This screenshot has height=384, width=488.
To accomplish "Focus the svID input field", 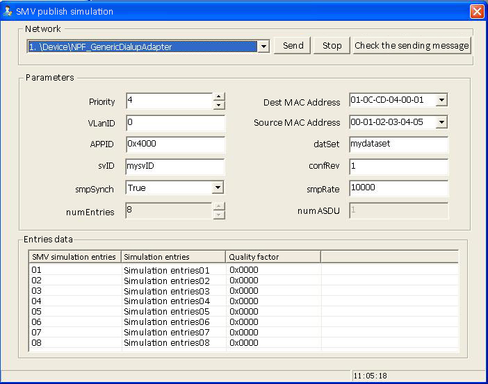I will 175,167.
